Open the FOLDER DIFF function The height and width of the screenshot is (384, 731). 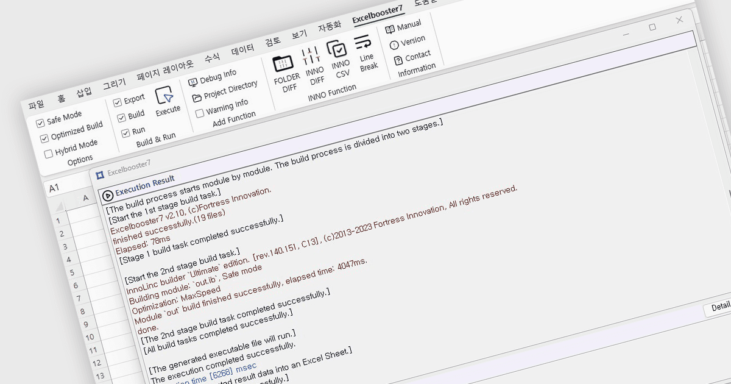285,73
